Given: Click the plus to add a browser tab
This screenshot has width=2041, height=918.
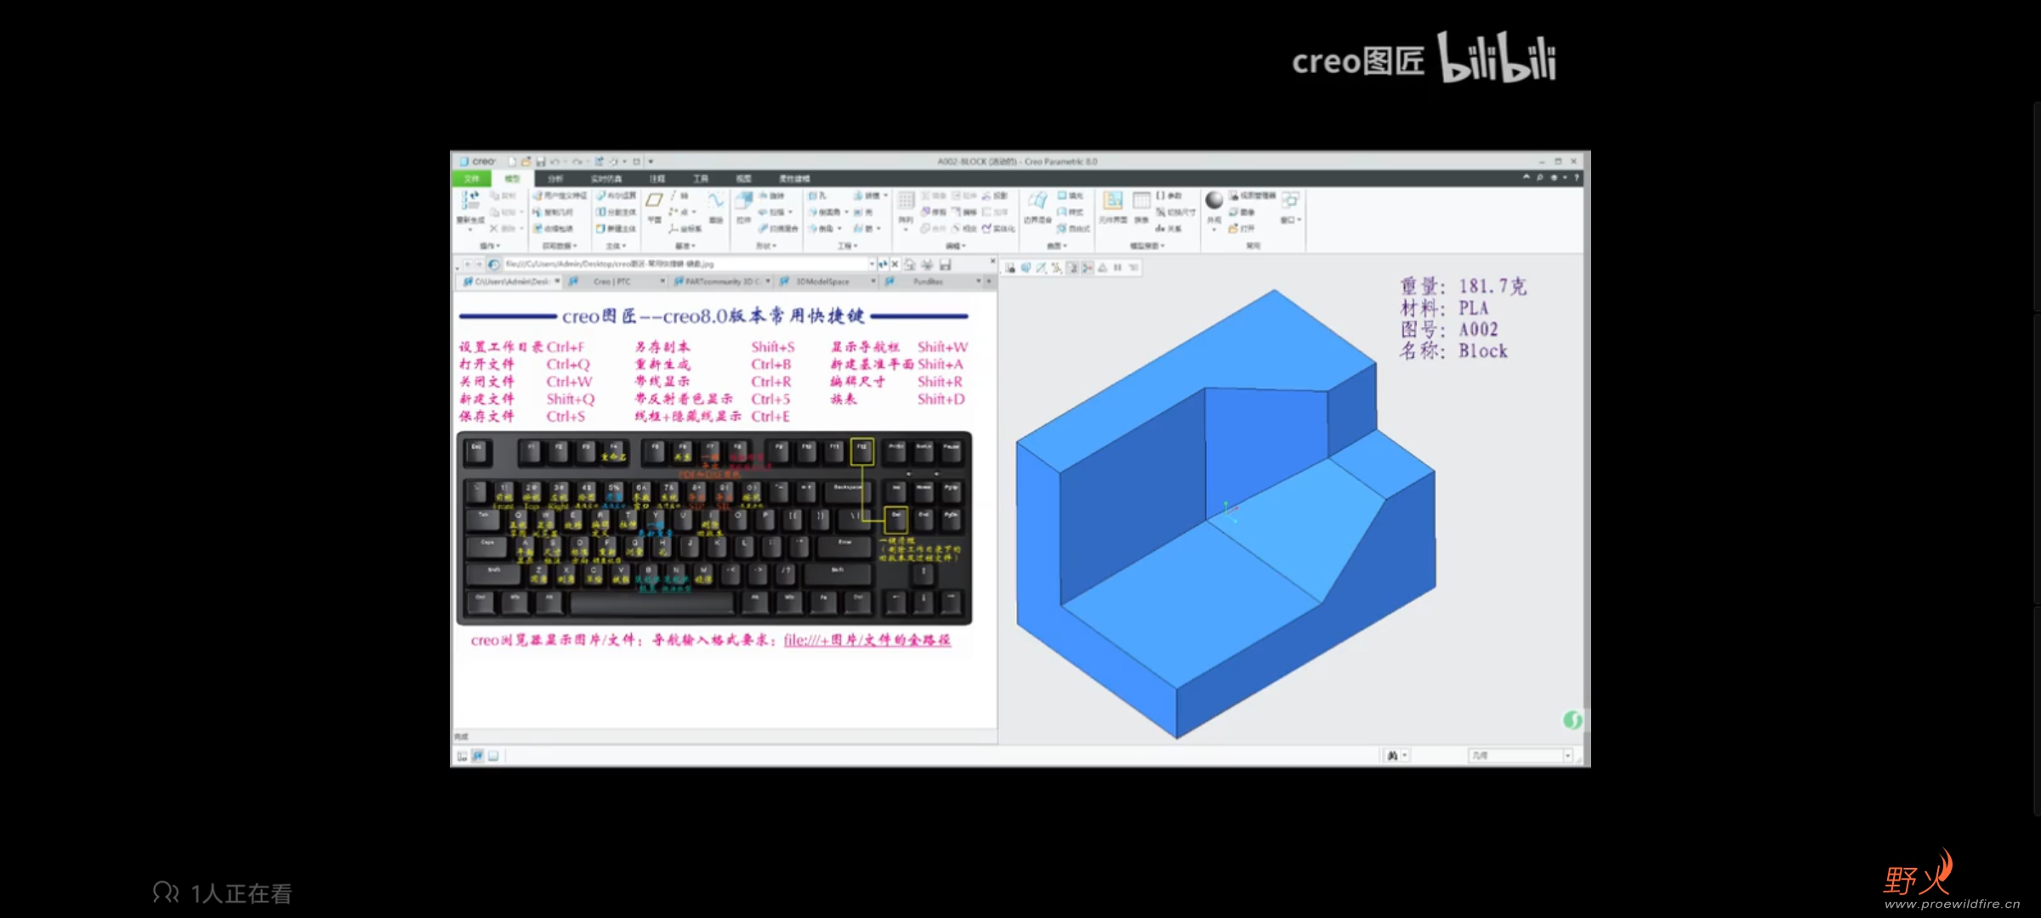Looking at the screenshot, I should tap(989, 281).
